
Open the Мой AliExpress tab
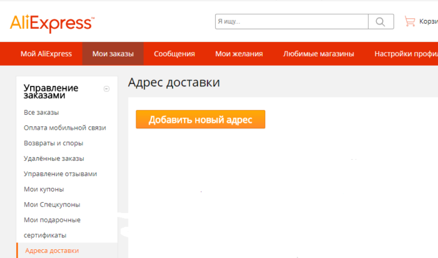coord(46,54)
